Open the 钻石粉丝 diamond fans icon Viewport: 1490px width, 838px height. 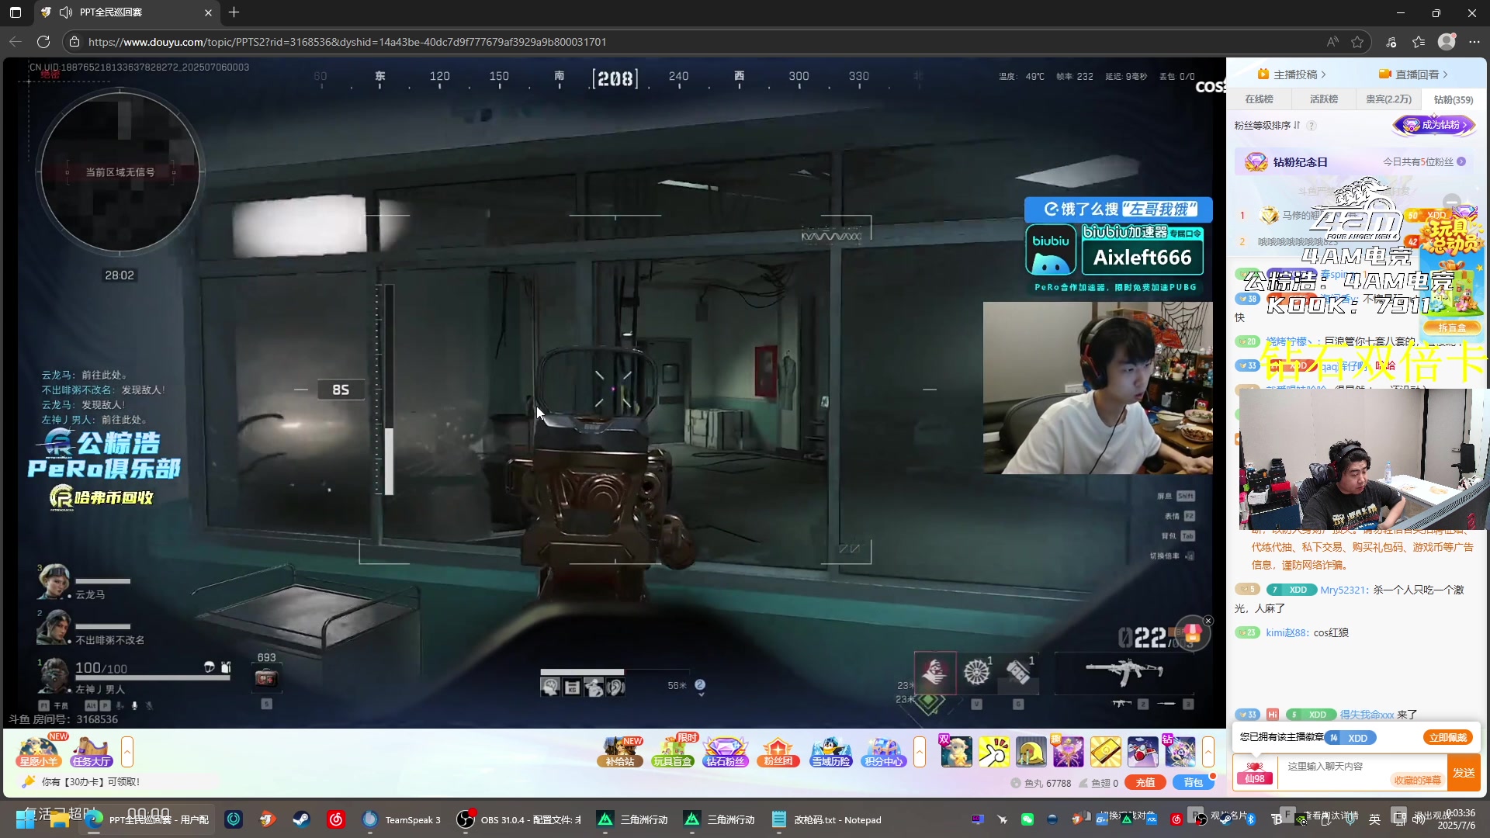[x=725, y=751]
